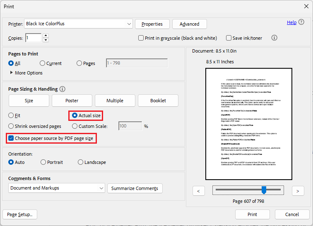Image resolution: width=313 pixels, height=226 pixels.
Task: Toggle the Save ink/toner checkbox
Action: [229, 38]
